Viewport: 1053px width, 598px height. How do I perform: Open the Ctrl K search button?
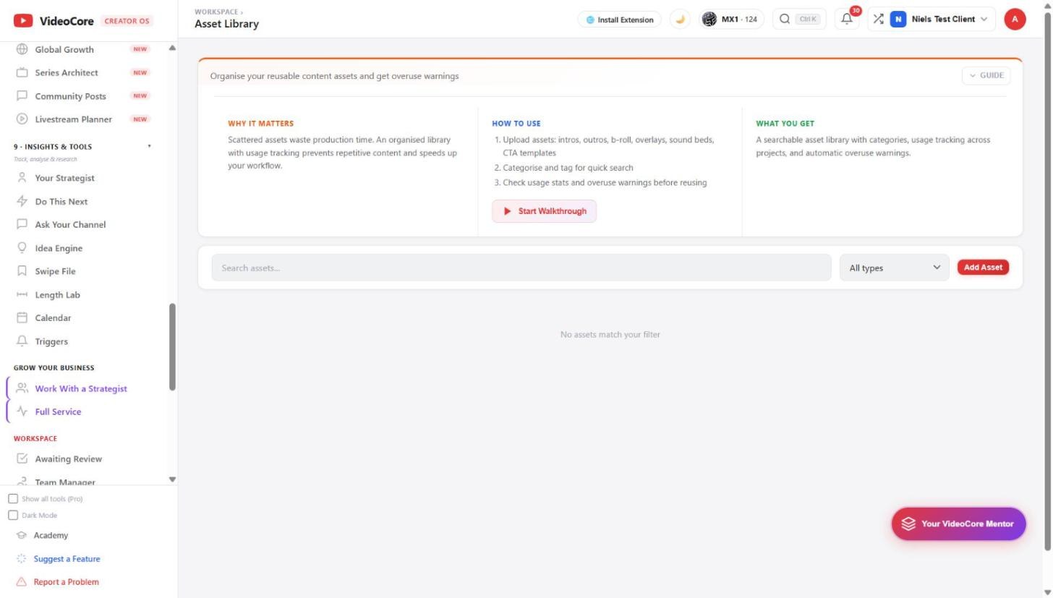pyautogui.click(x=799, y=20)
